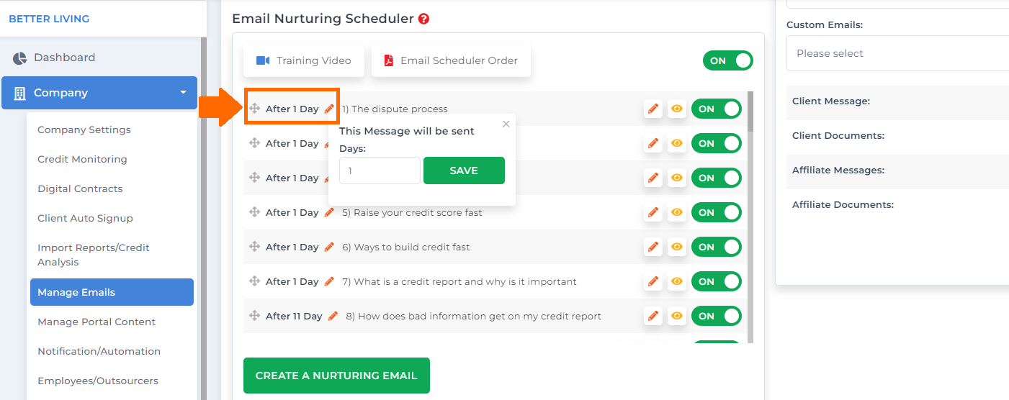Select Company Settings in sidebar

[x=84, y=129]
